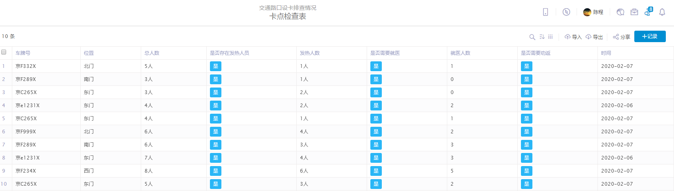Open the chat messages icon

tap(620, 12)
